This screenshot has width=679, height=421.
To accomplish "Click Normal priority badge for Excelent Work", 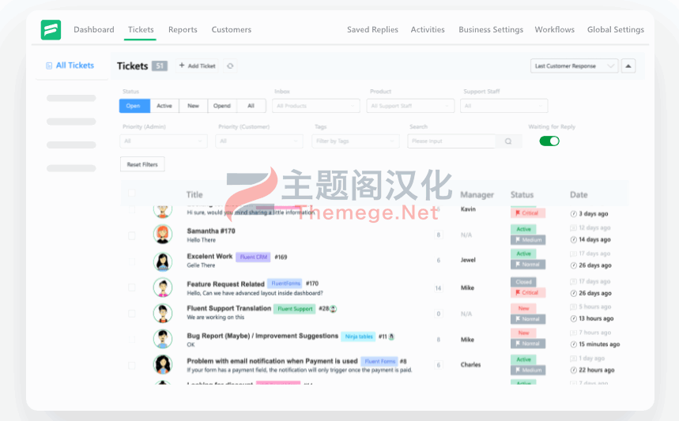I will [x=528, y=265].
